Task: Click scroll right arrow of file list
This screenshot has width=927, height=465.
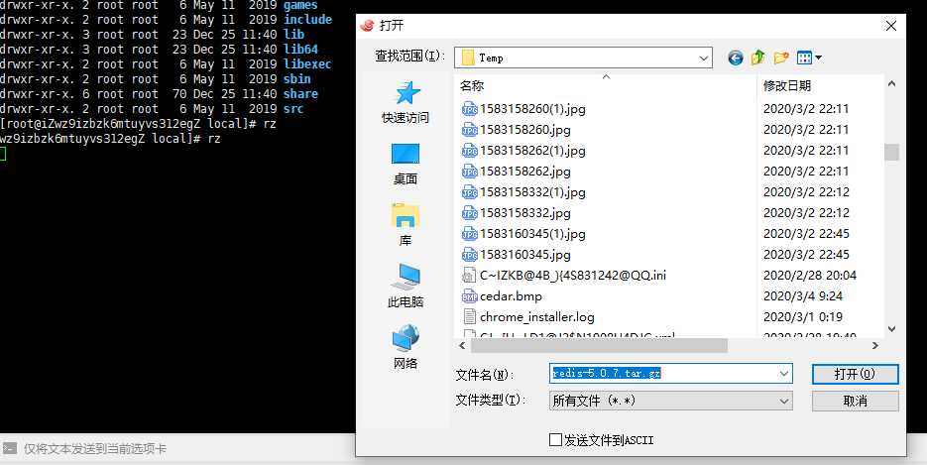Action: [875, 346]
